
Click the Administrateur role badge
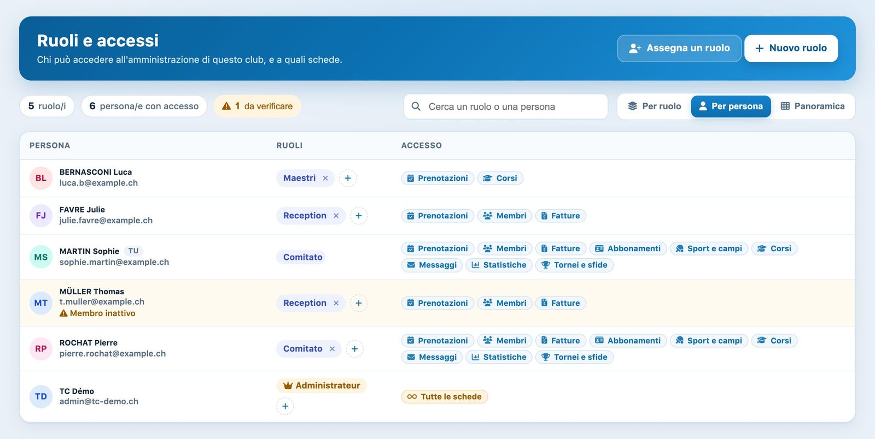pos(322,385)
